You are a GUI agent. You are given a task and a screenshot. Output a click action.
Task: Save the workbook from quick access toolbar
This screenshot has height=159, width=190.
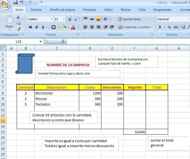[16, 2]
